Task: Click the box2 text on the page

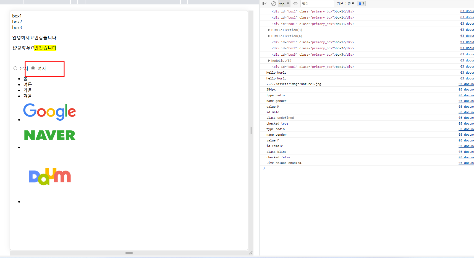Action: pyautogui.click(x=17, y=22)
